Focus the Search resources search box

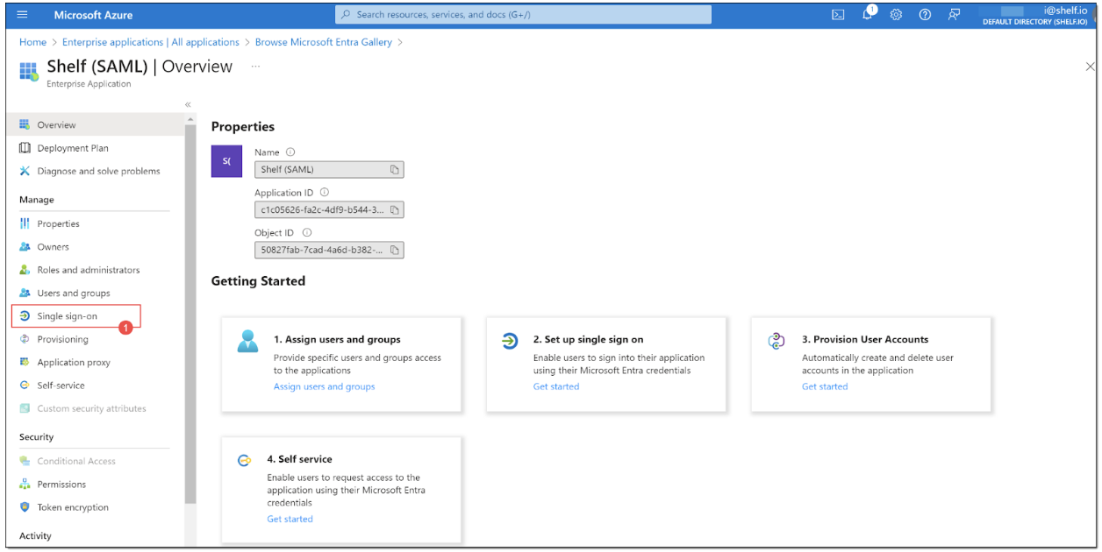point(524,15)
